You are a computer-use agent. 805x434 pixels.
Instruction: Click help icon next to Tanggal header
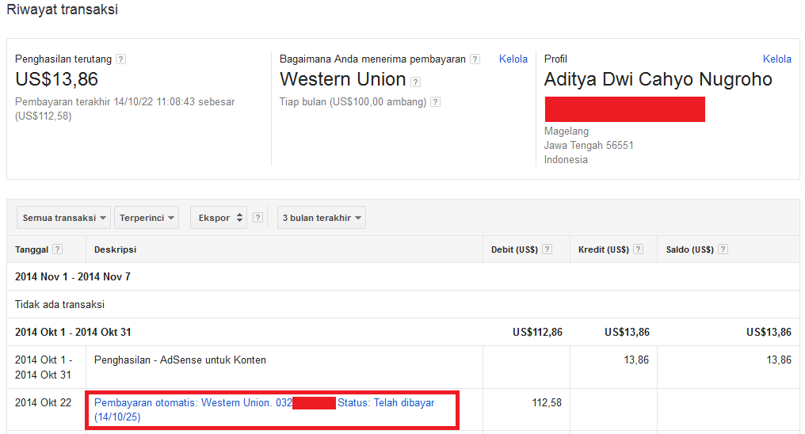point(58,249)
